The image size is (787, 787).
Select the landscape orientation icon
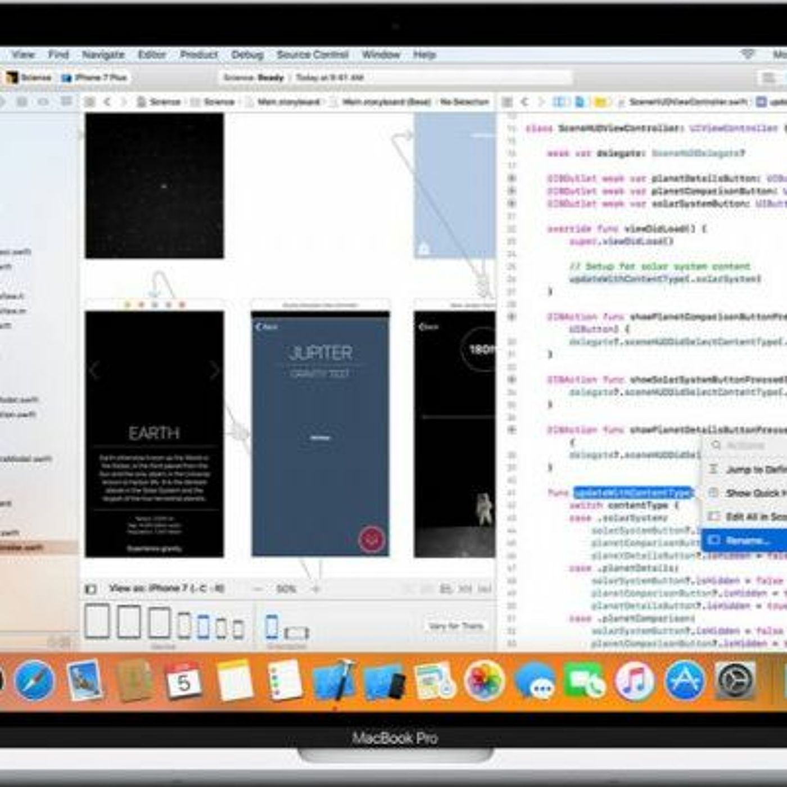(296, 632)
